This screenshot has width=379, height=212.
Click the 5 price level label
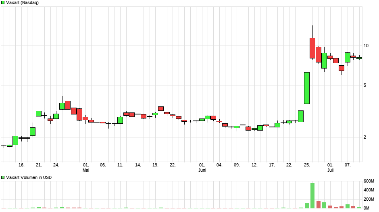pyautogui.click(x=365, y=85)
